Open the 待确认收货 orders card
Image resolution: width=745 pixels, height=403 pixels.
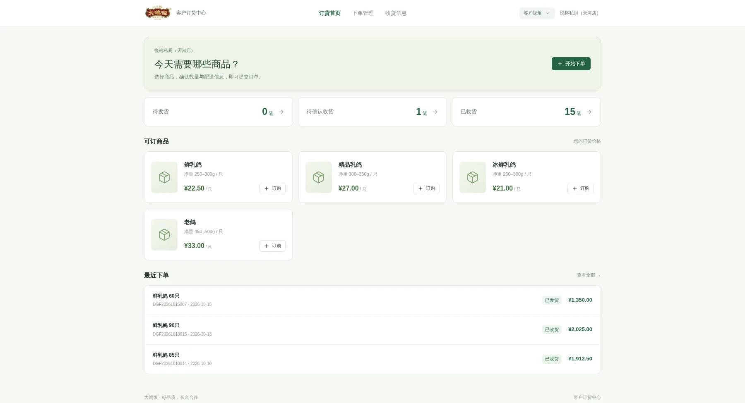pyautogui.click(x=372, y=112)
